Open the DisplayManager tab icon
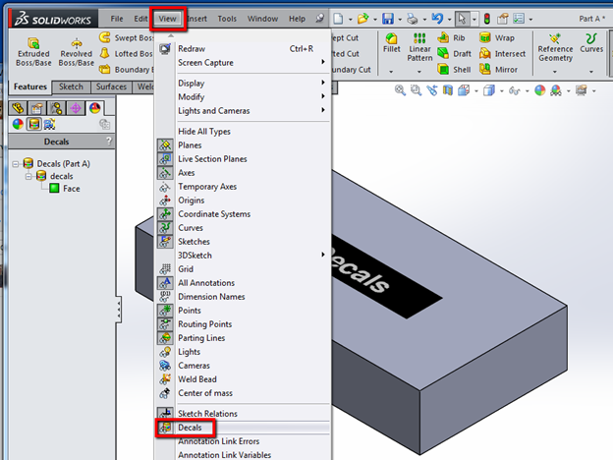This screenshot has height=460, width=613. (x=94, y=108)
